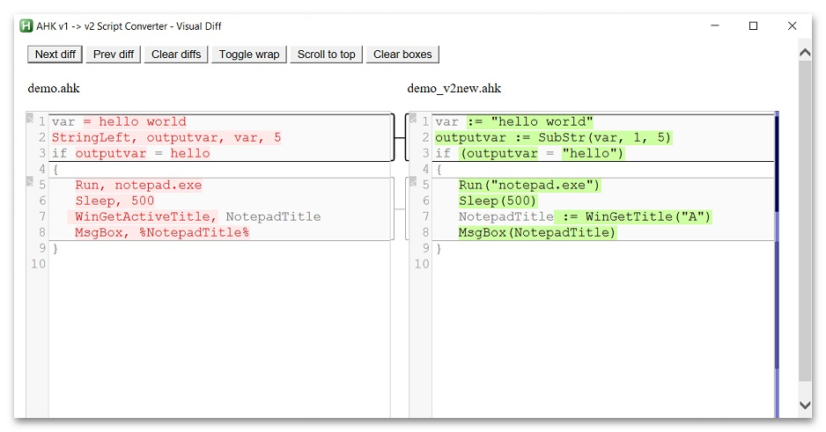Screen dimensions: 826x432
Task: Click the vertical scrollbar thumb
Action: pos(805,221)
